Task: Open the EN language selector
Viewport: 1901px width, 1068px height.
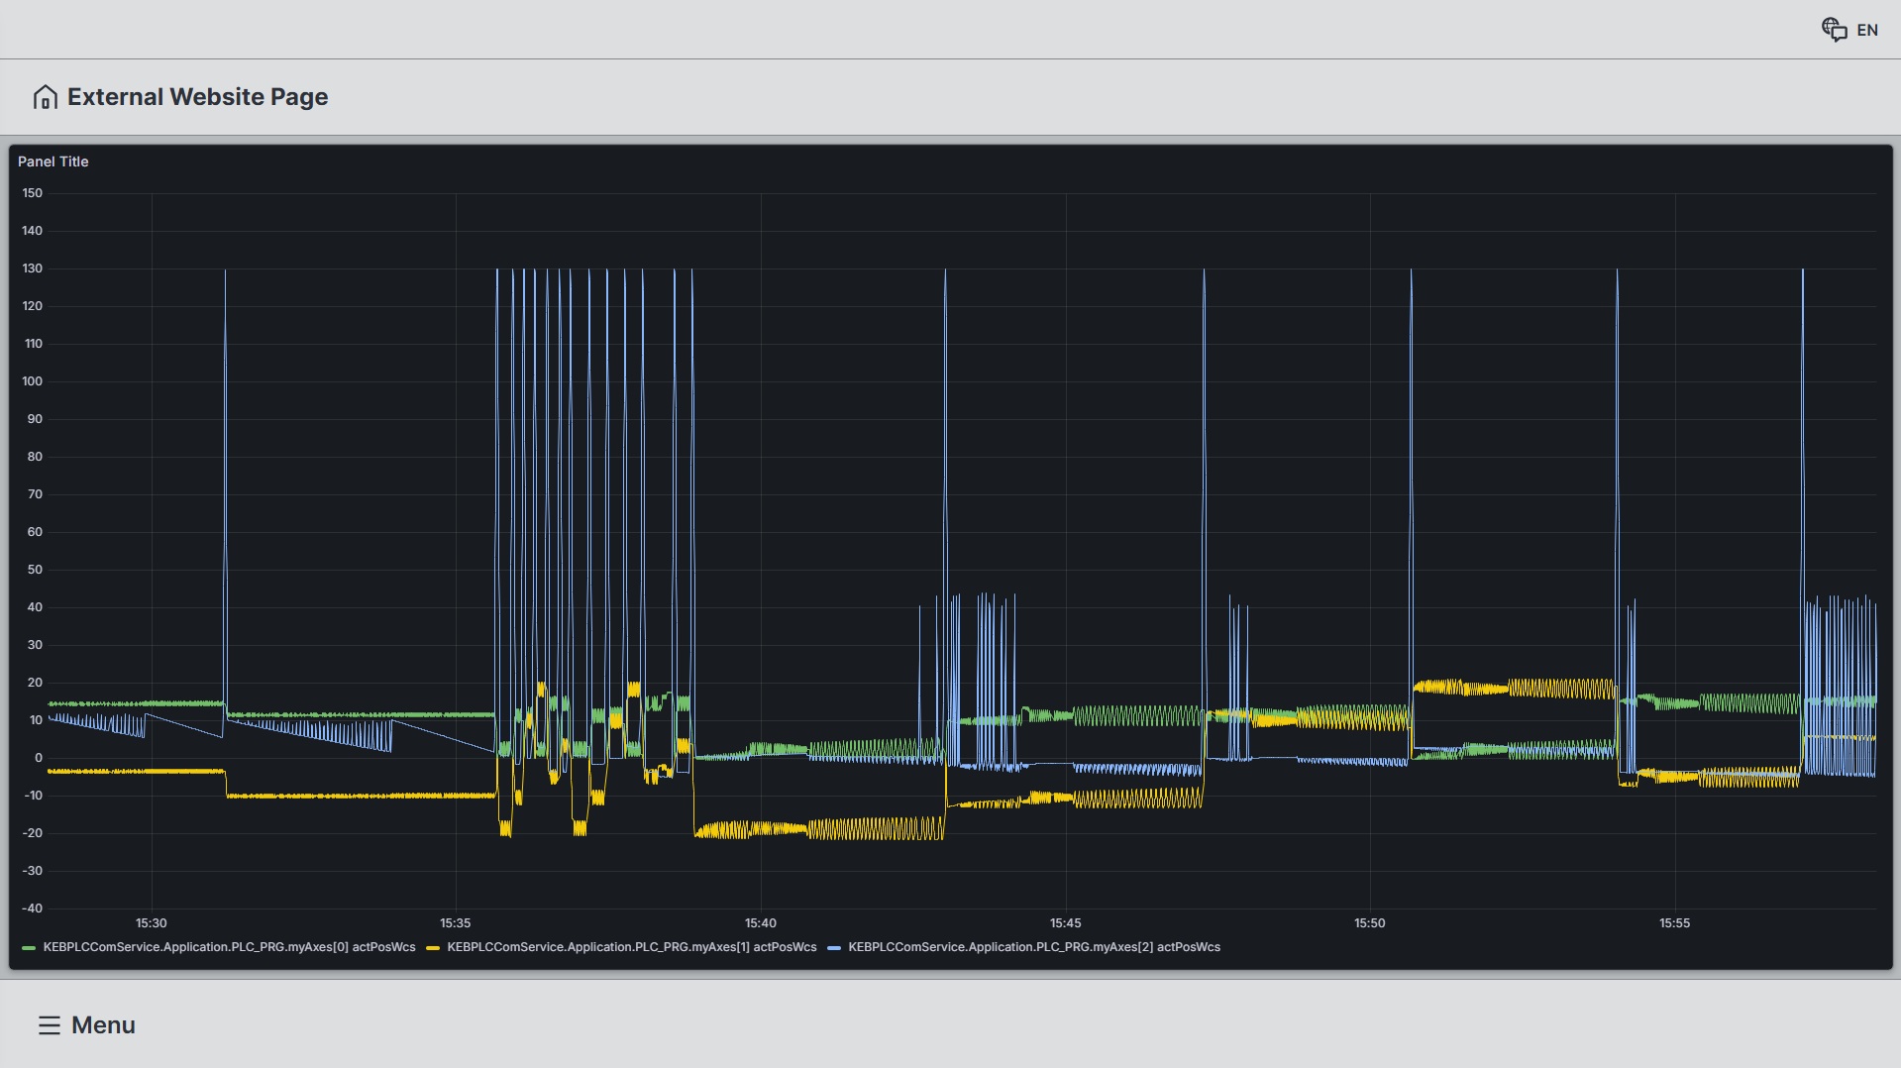Action: (x=1867, y=31)
